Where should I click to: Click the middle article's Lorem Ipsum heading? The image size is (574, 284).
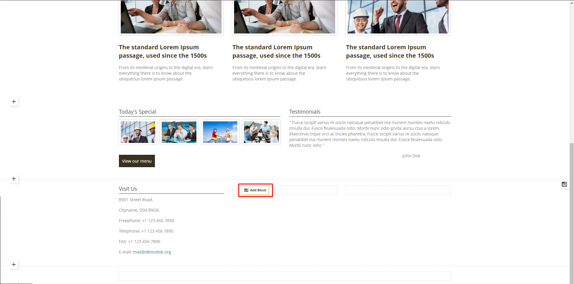pyautogui.click(x=277, y=51)
